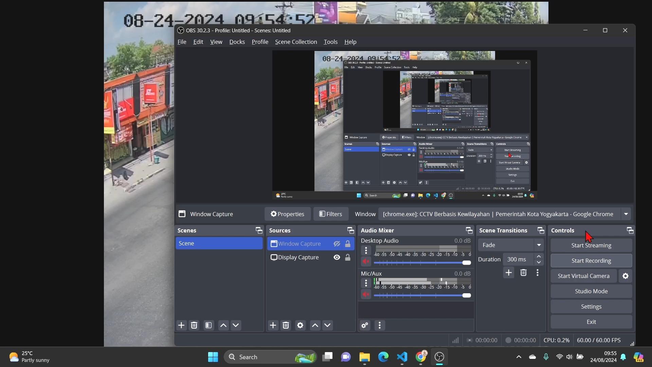Hide Display Capture source via eye icon
Screen dimensions: 652x367
(x=337, y=257)
